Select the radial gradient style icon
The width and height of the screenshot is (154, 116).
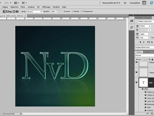pos(8,12)
